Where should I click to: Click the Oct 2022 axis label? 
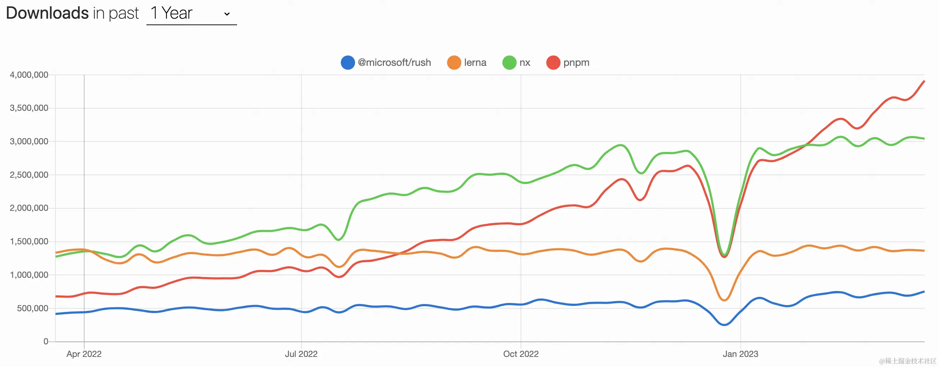(x=521, y=354)
